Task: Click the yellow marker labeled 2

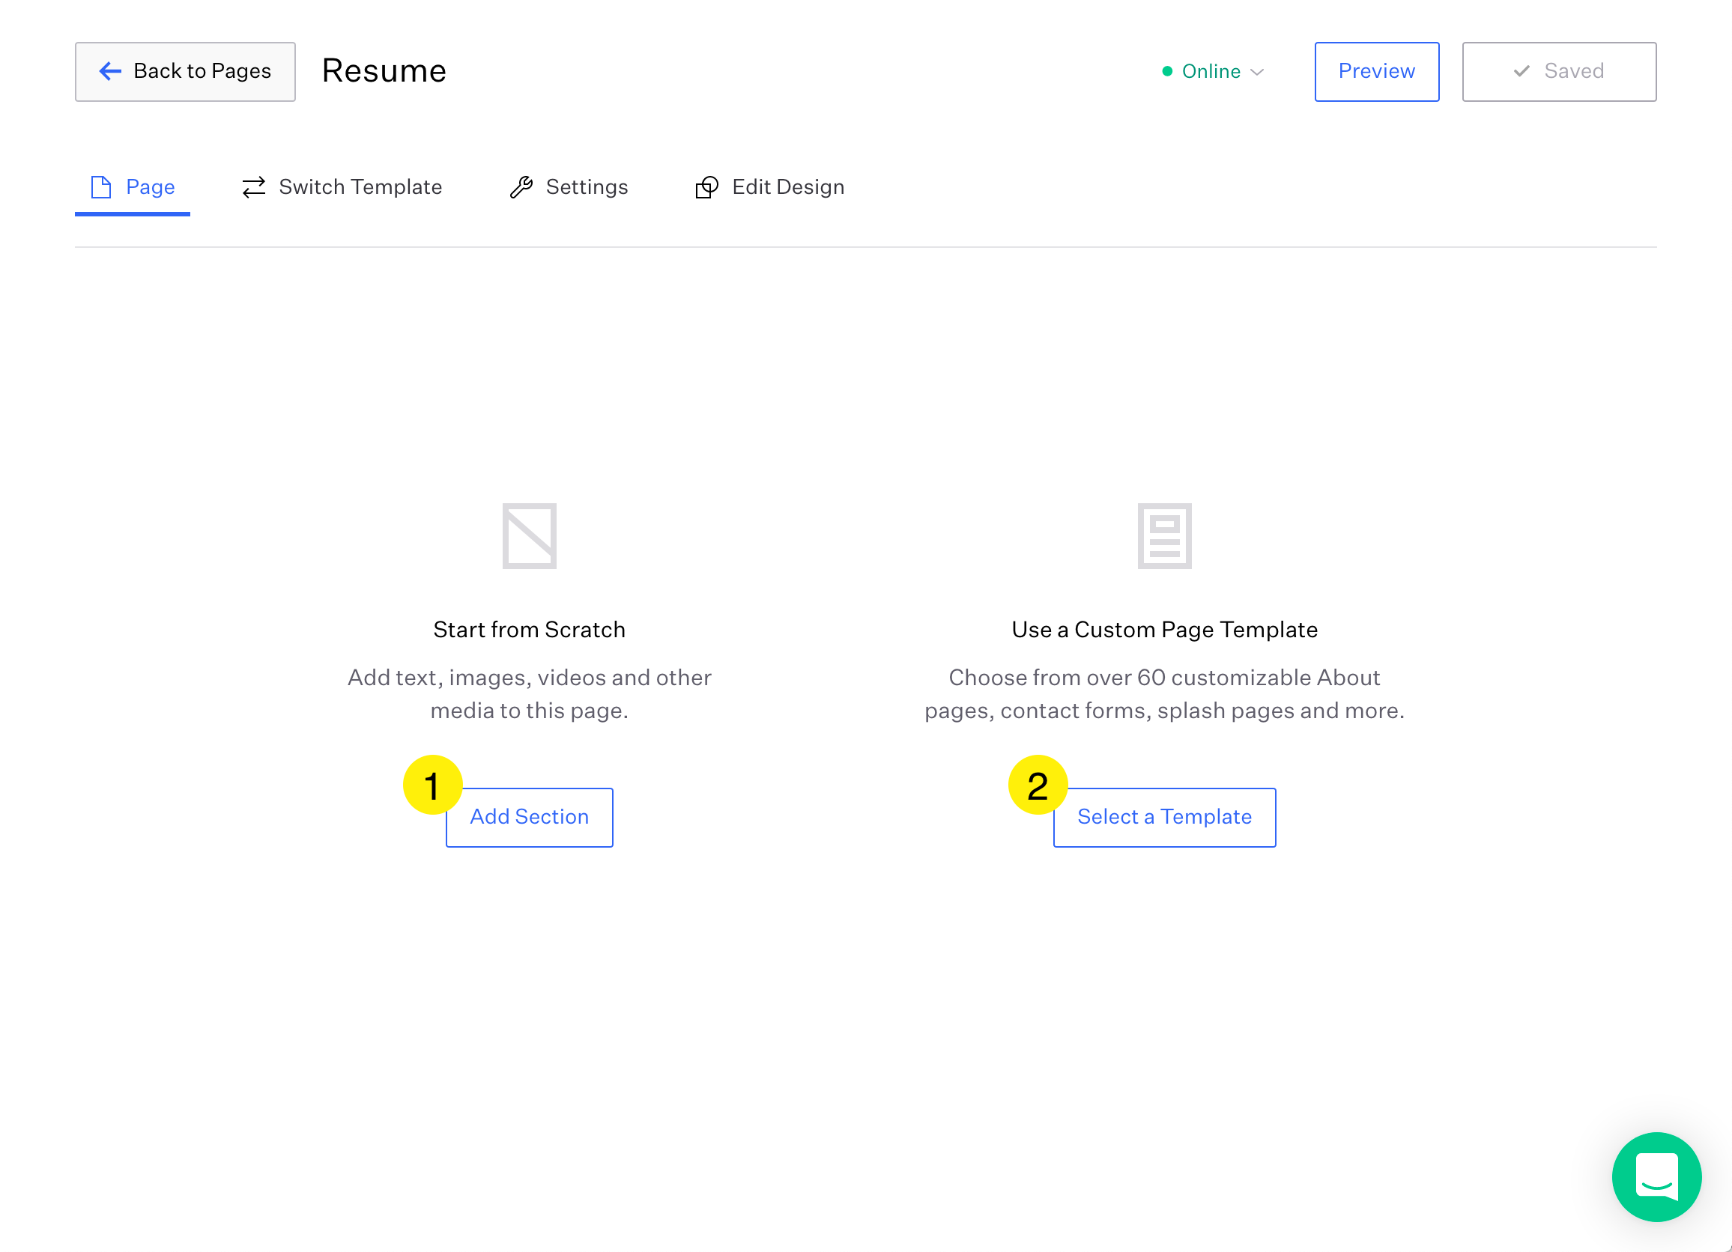Action: click(1038, 784)
